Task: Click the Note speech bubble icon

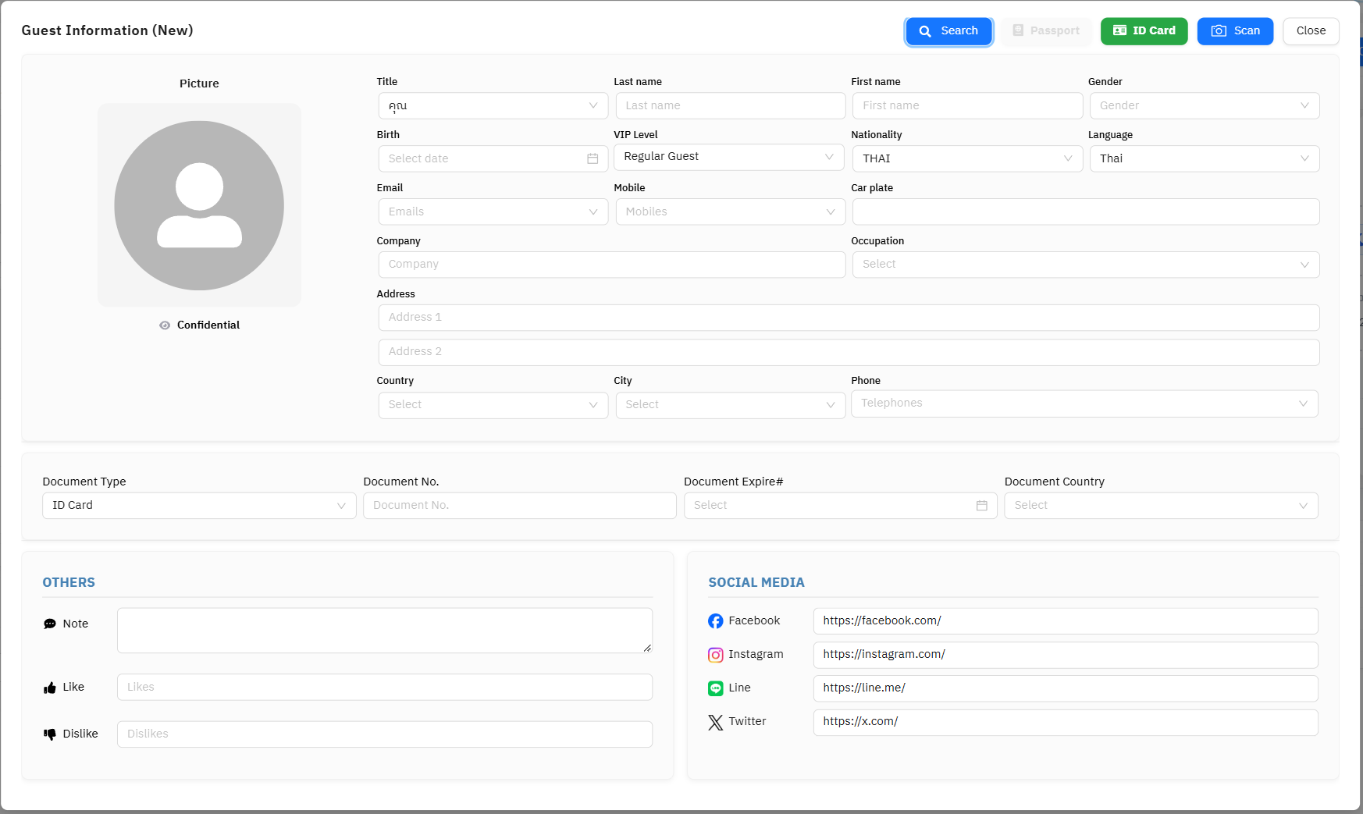Action: (x=50, y=624)
